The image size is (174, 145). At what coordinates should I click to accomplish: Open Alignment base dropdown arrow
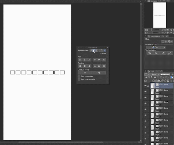pos(105,51)
